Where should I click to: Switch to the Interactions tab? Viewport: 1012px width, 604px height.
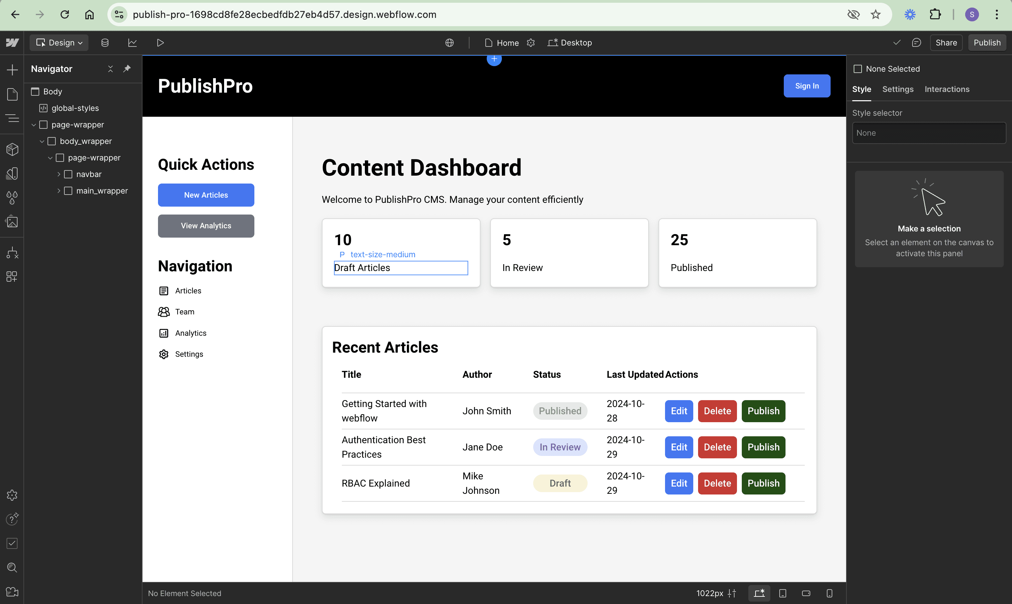[x=947, y=89]
